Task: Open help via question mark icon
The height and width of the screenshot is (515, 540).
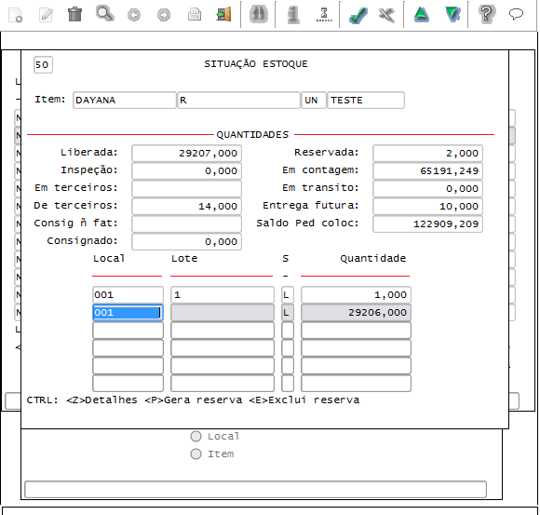Action: pyautogui.click(x=487, y=15)
